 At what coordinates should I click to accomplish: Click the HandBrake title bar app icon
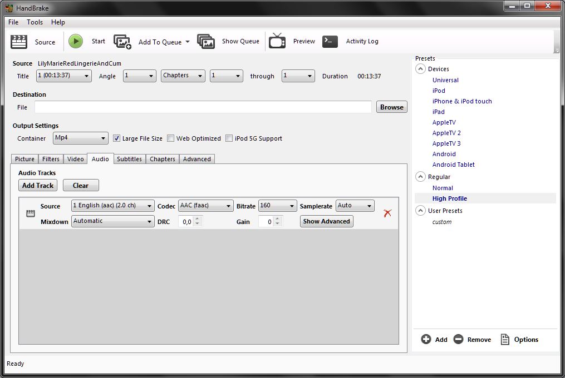(9, 8)
